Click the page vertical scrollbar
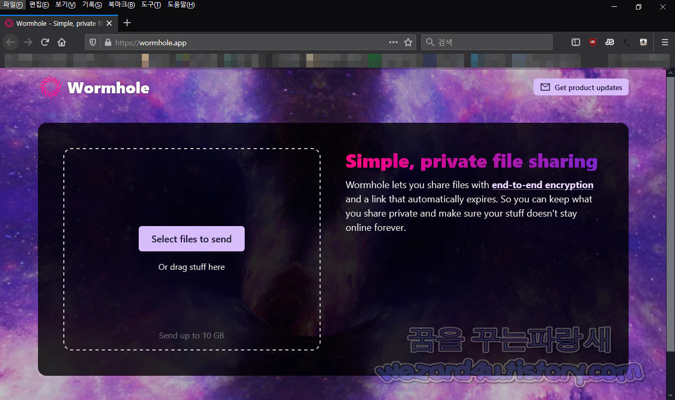Viewport: 675px width, 400px height. tap(670, 213)
